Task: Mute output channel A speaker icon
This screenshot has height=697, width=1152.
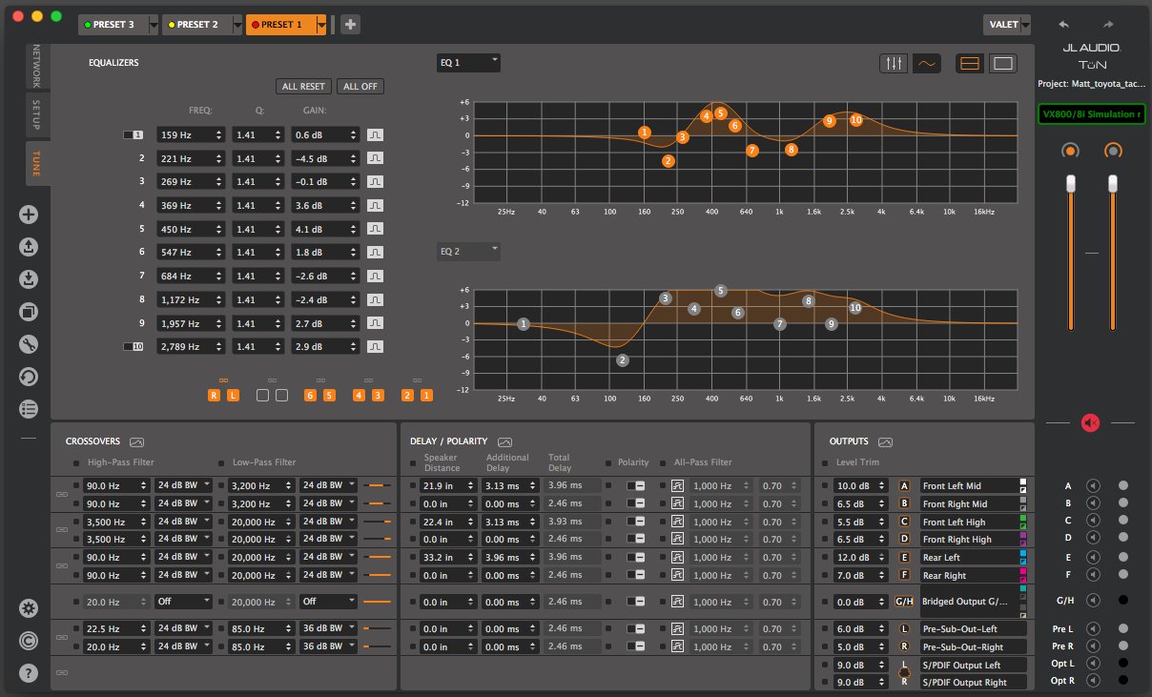Action: pos(1093,485)
